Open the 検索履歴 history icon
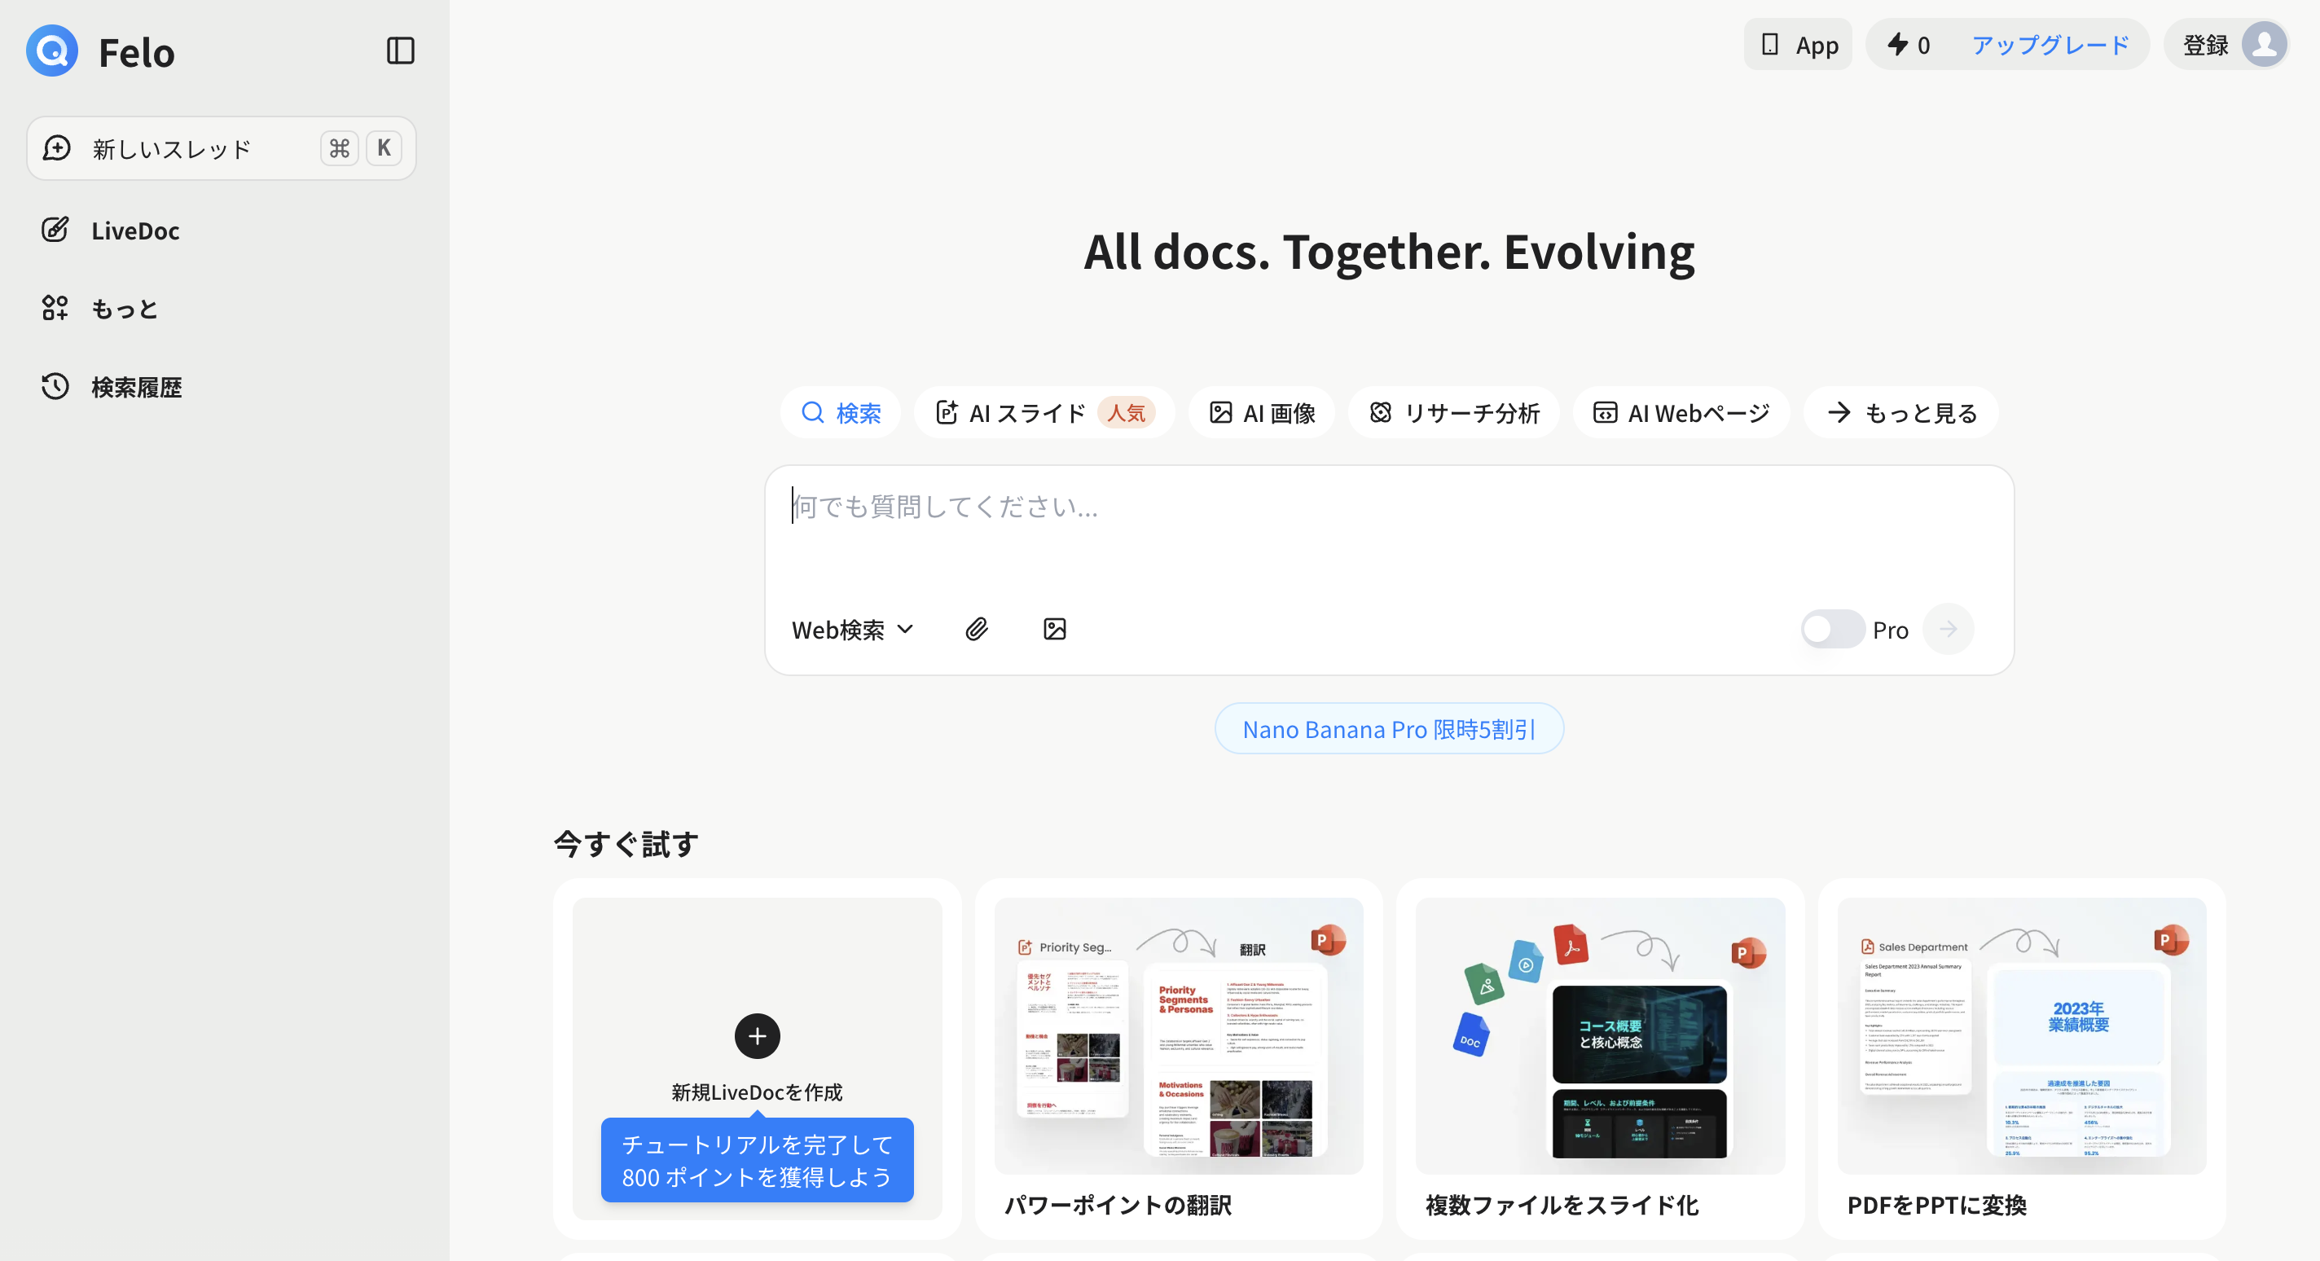 [55, 386]
